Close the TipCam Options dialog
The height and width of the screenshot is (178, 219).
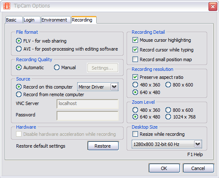pos(213,6)
